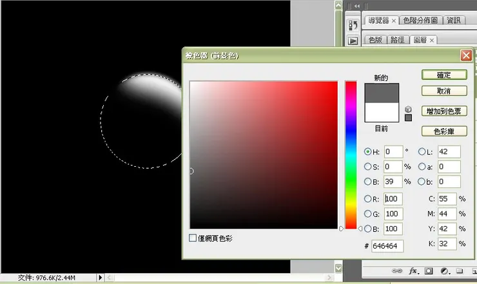Click the R value input field
Screen dimensions: 477x284
393,198
